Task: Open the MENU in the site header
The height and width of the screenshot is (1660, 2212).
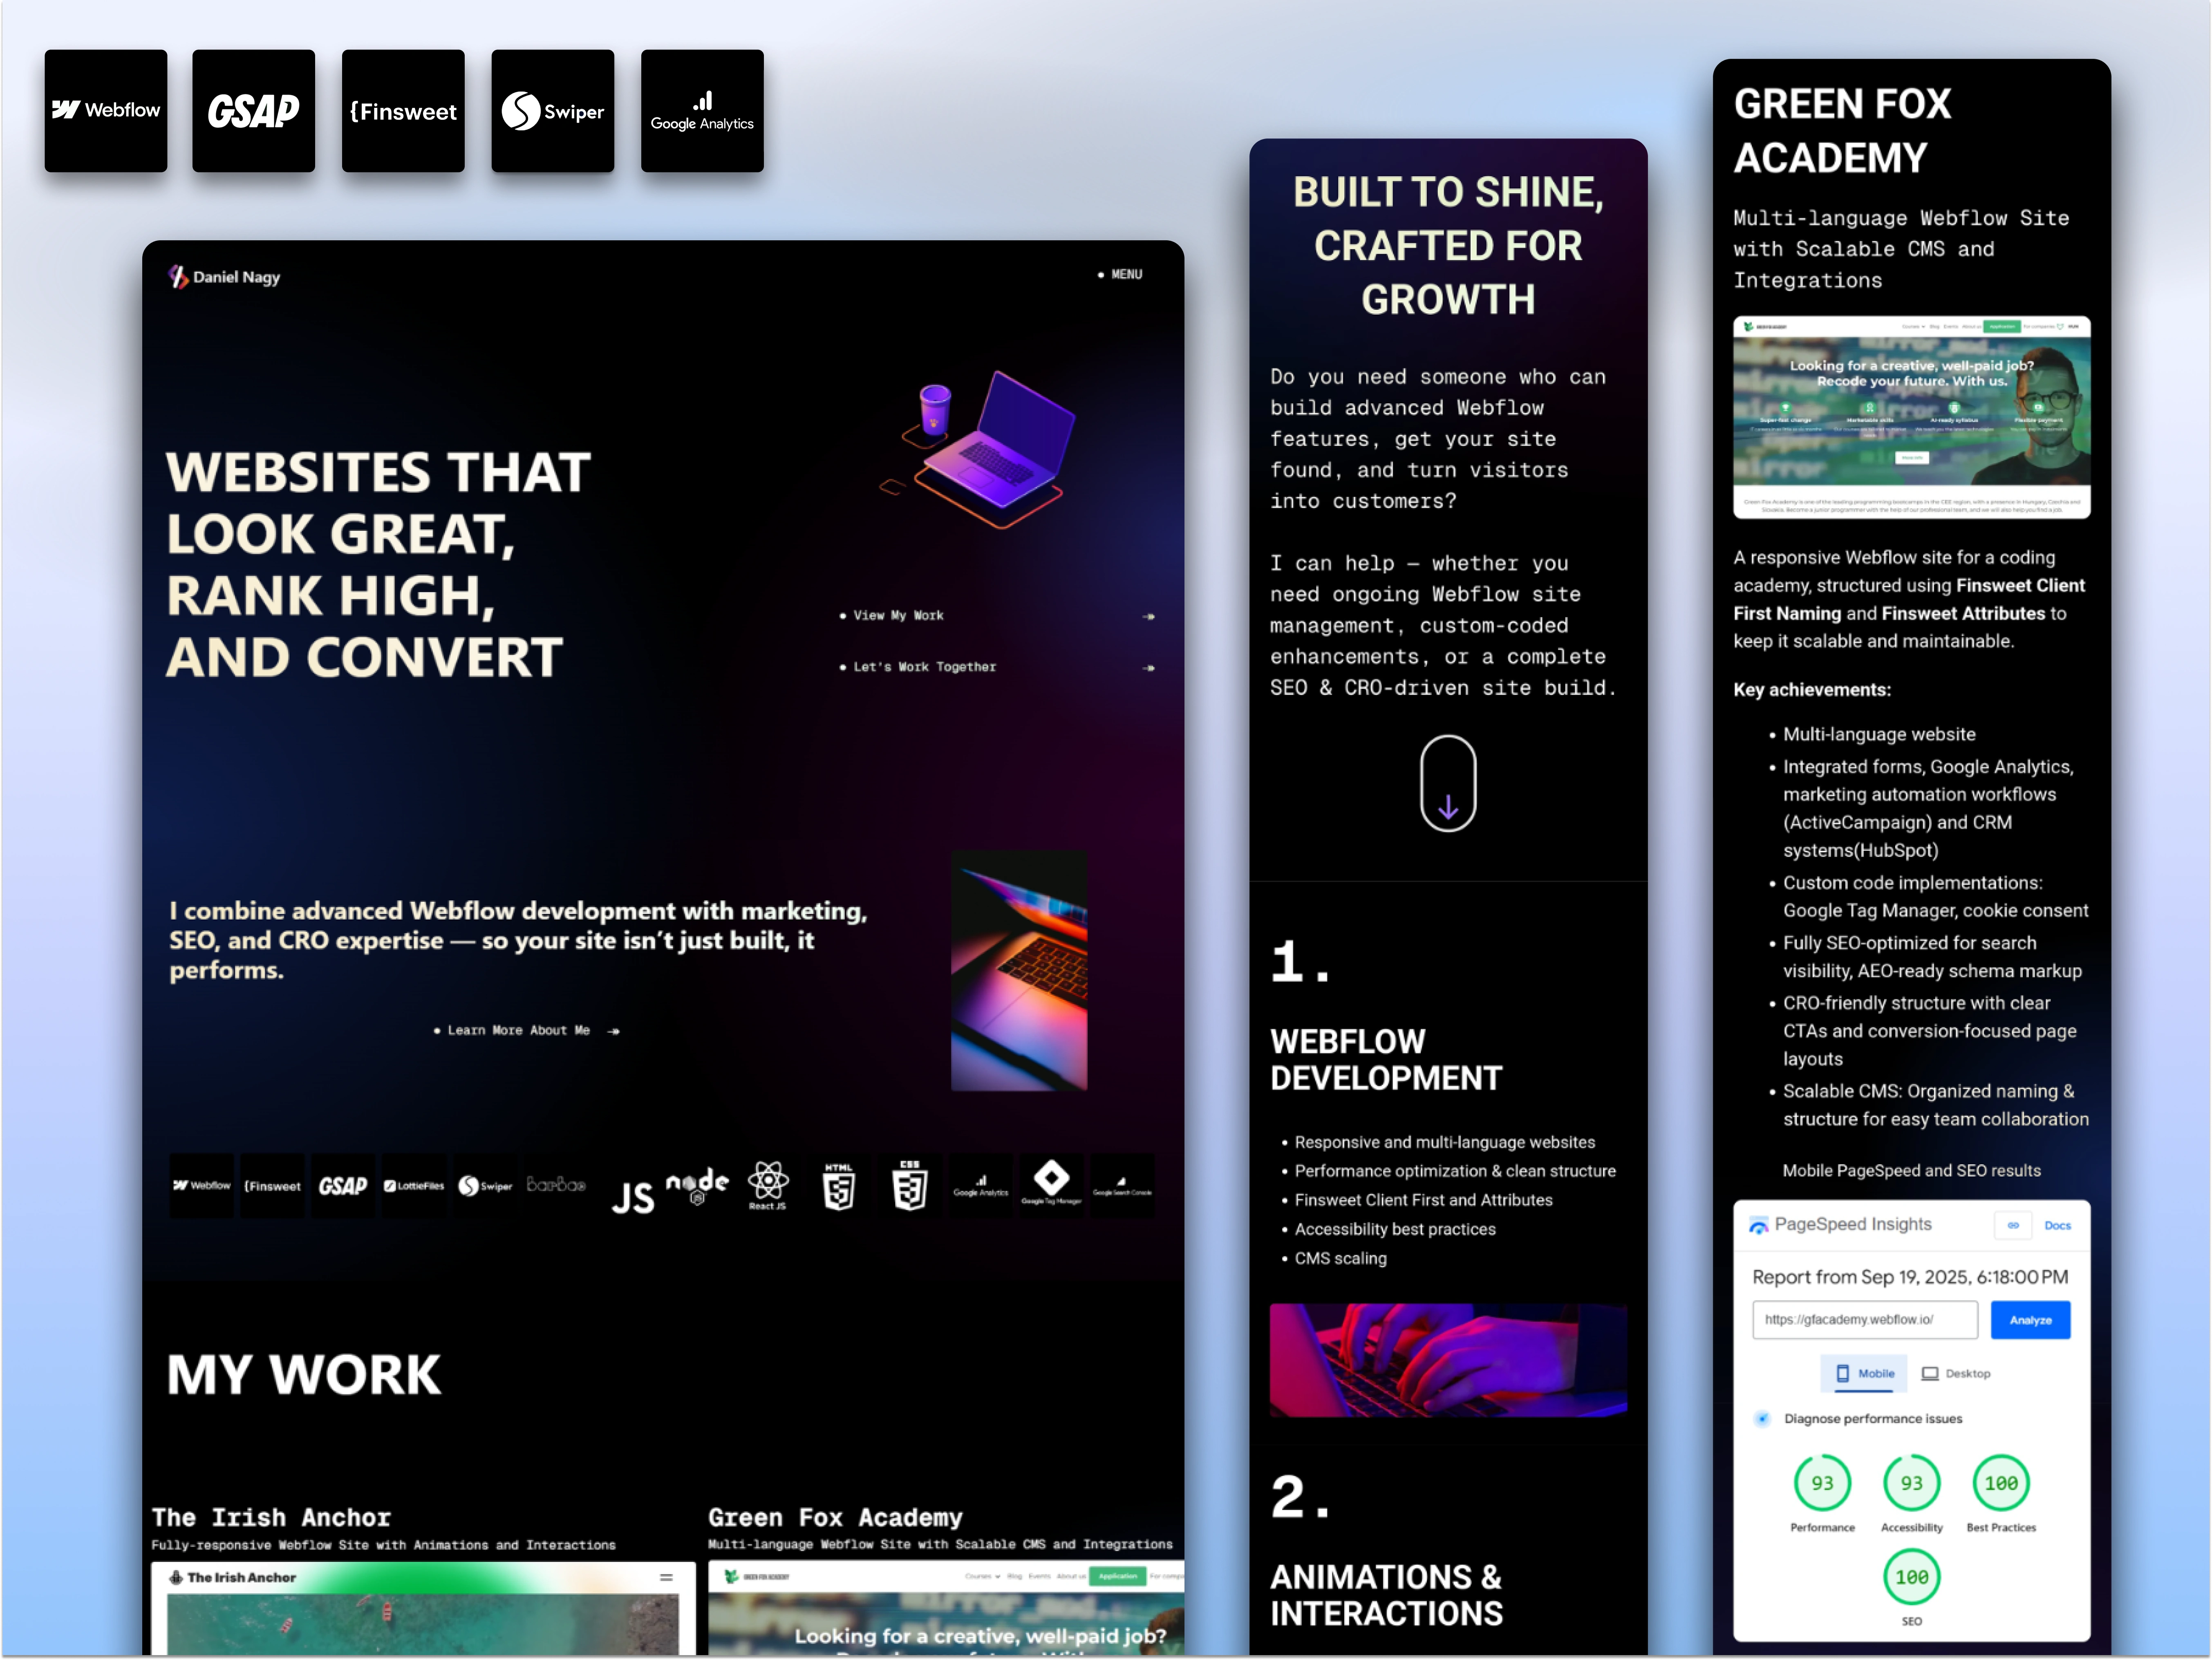Action: (1121, 274)
